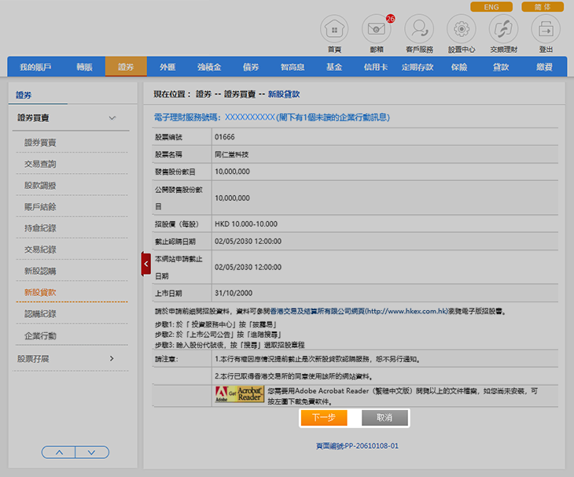Download Adobe Acrobat Reader via the icon

(x=239, y=394)
